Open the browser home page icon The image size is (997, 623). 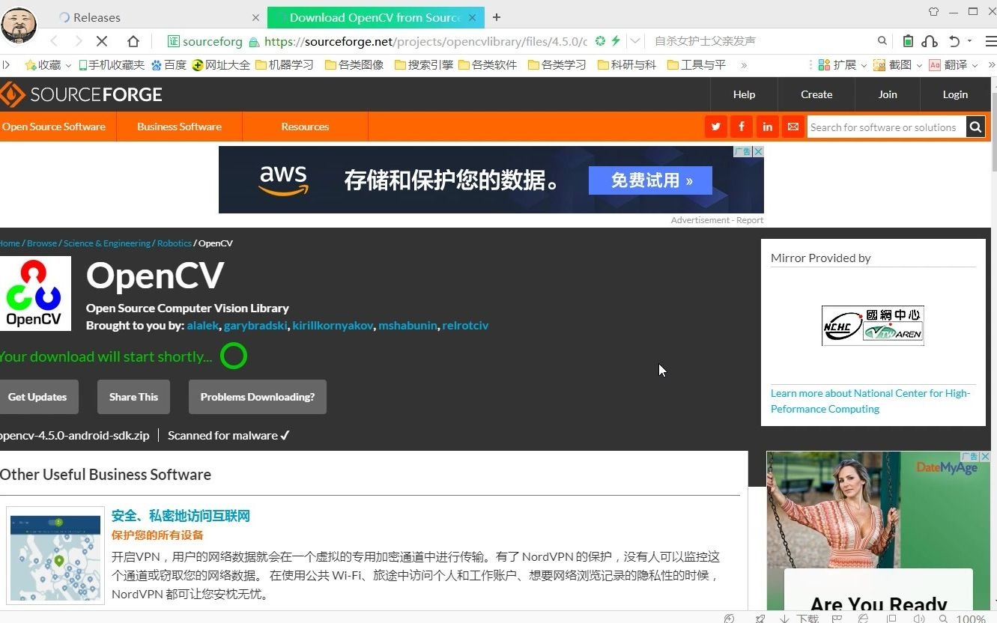pyautogui.click(x=133, y=41)
